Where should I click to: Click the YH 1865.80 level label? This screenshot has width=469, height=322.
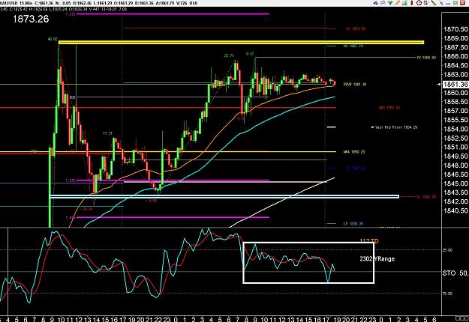pos(426,58)
